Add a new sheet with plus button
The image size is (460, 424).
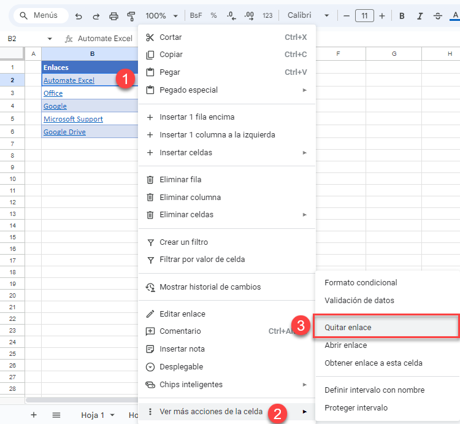pyautogui.click(x=34, y=415)
